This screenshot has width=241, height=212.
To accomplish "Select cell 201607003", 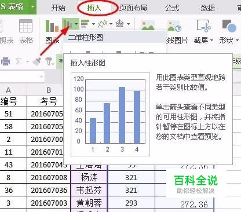I will point(49,203).
